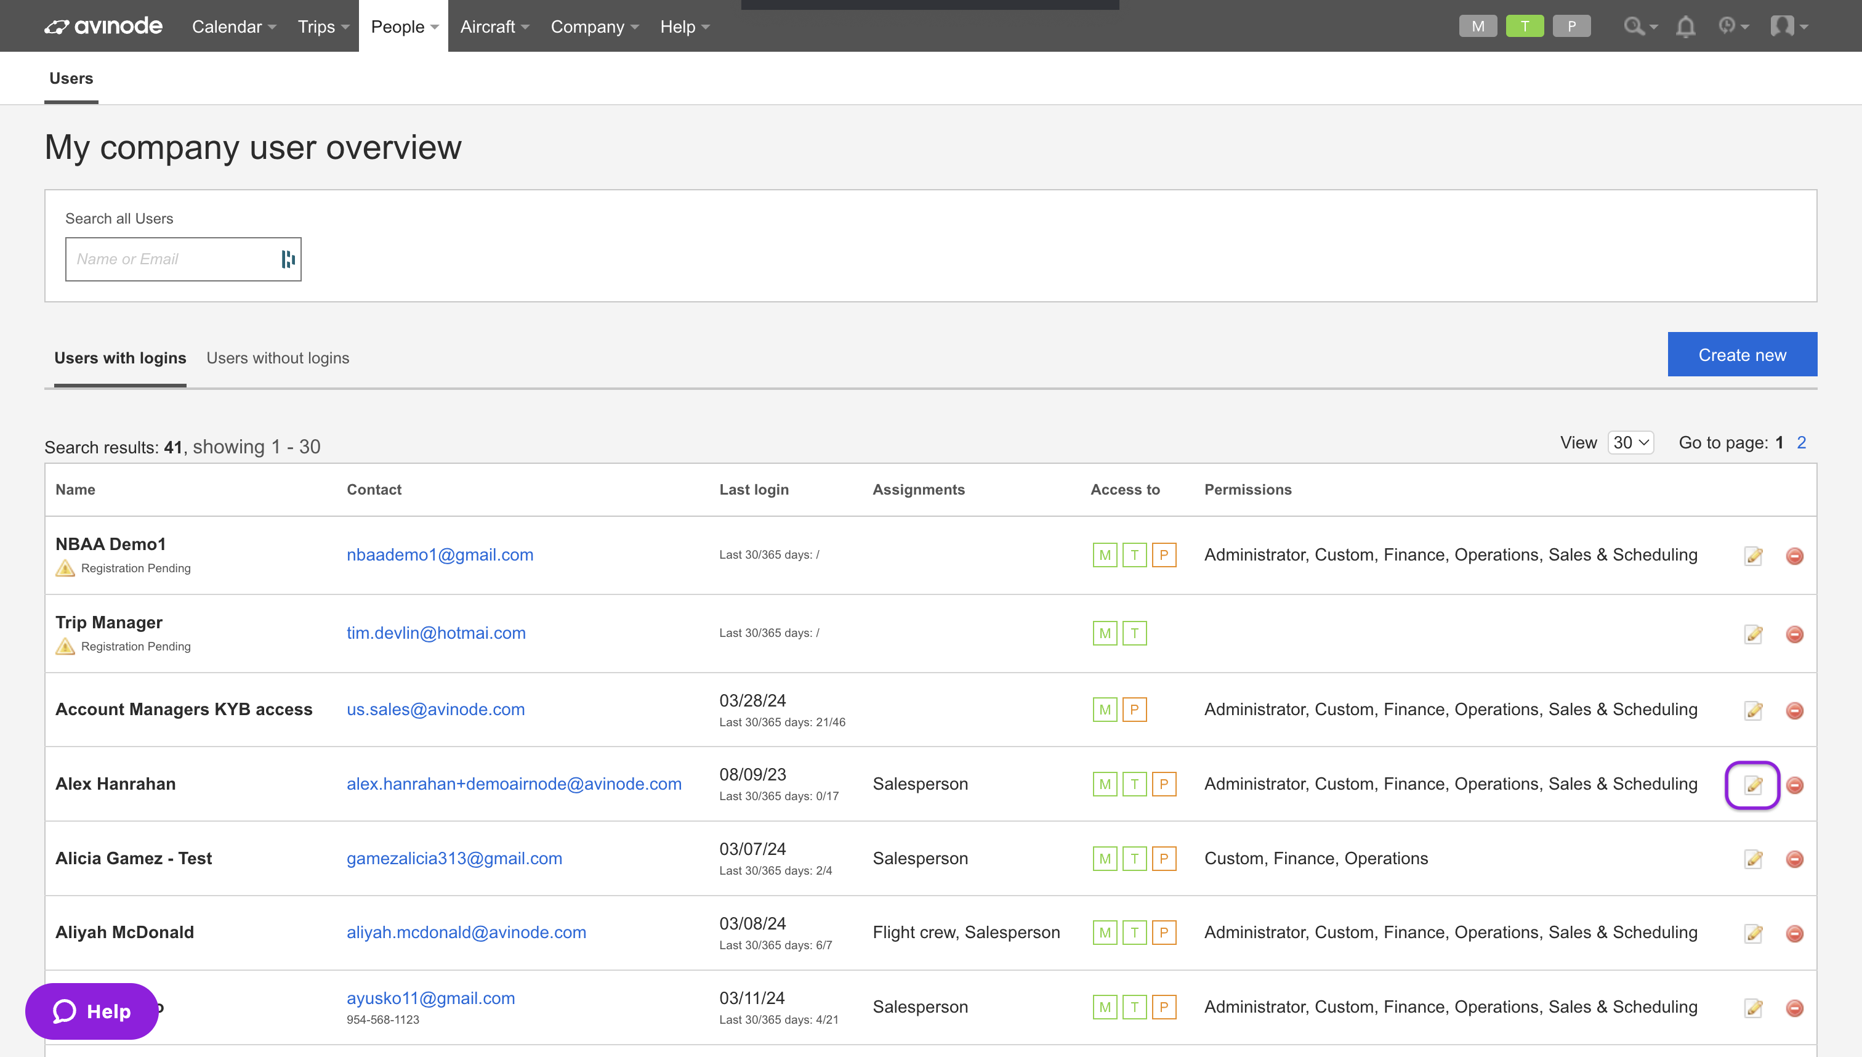Toggle the grey P button in header
1862x1057 pixels.
coord(1571,27)
